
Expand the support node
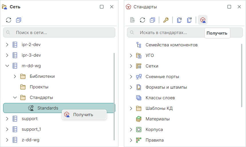7,119
